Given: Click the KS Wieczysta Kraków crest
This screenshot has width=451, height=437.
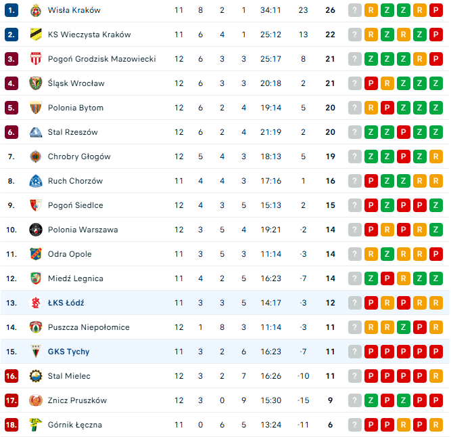Looking at the screenshot, I should [x=36, y=35].
